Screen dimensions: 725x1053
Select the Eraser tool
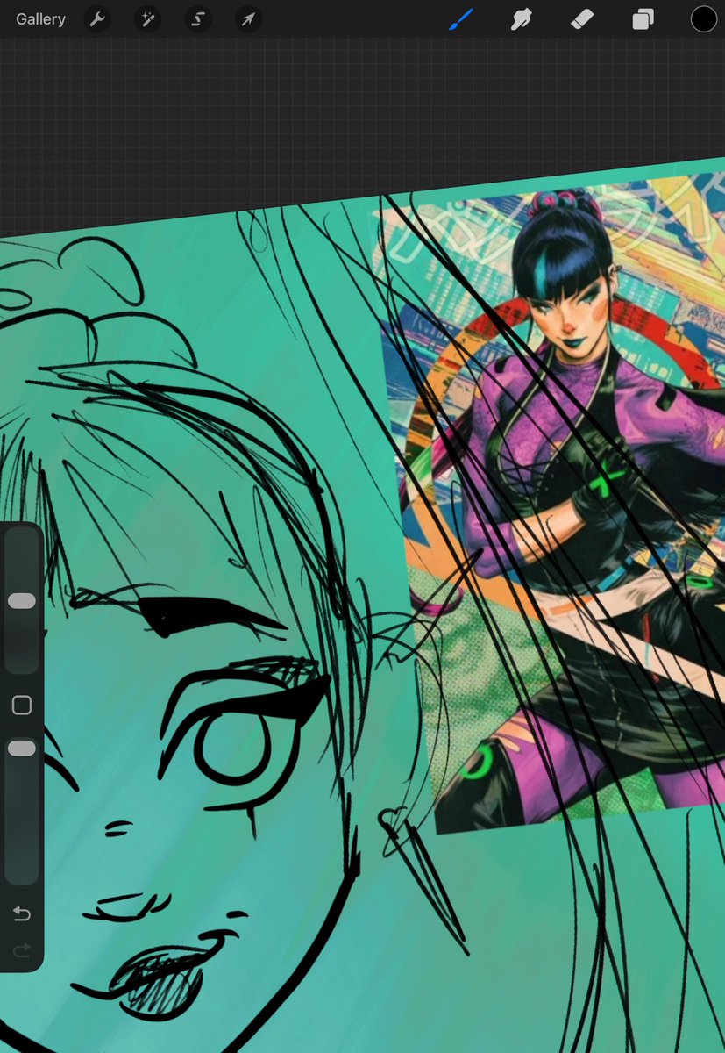tap(583, 18)
